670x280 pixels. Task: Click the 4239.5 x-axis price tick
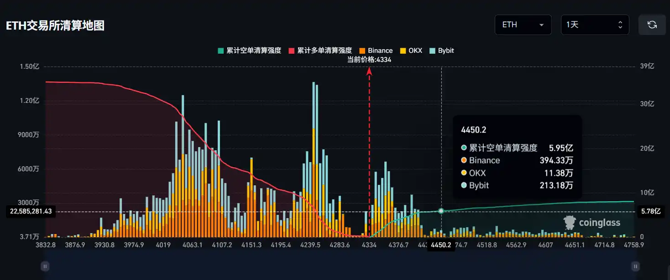click(x=310, y=245)
